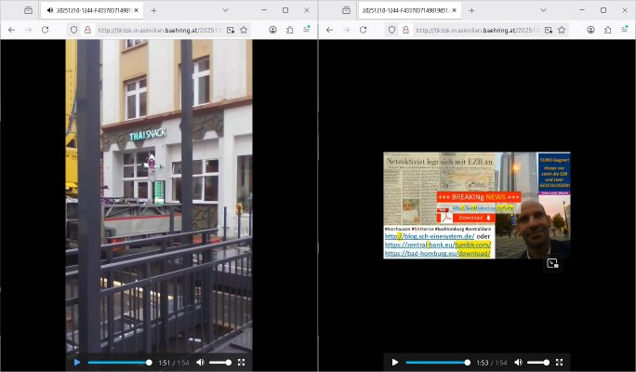Open recent browsing view in left window
Image resolution: width=636 pixels, height=372 pixels.
tap(28, 9)
